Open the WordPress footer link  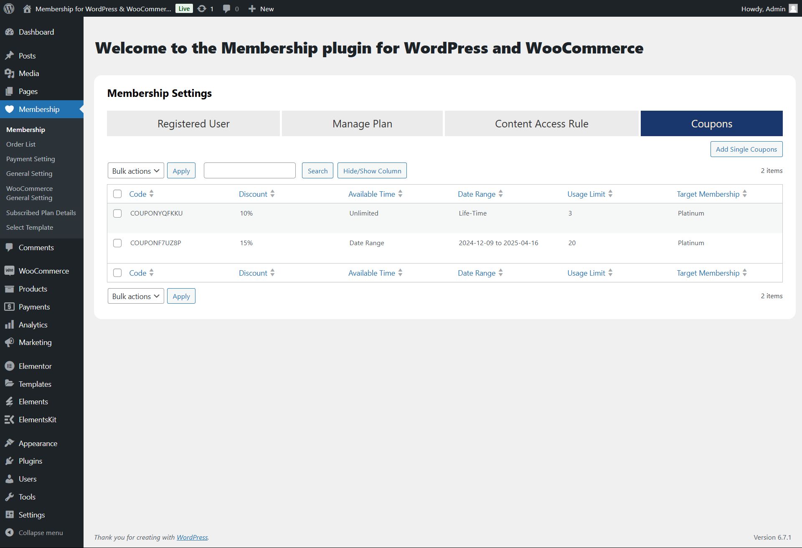click(192, 537)
